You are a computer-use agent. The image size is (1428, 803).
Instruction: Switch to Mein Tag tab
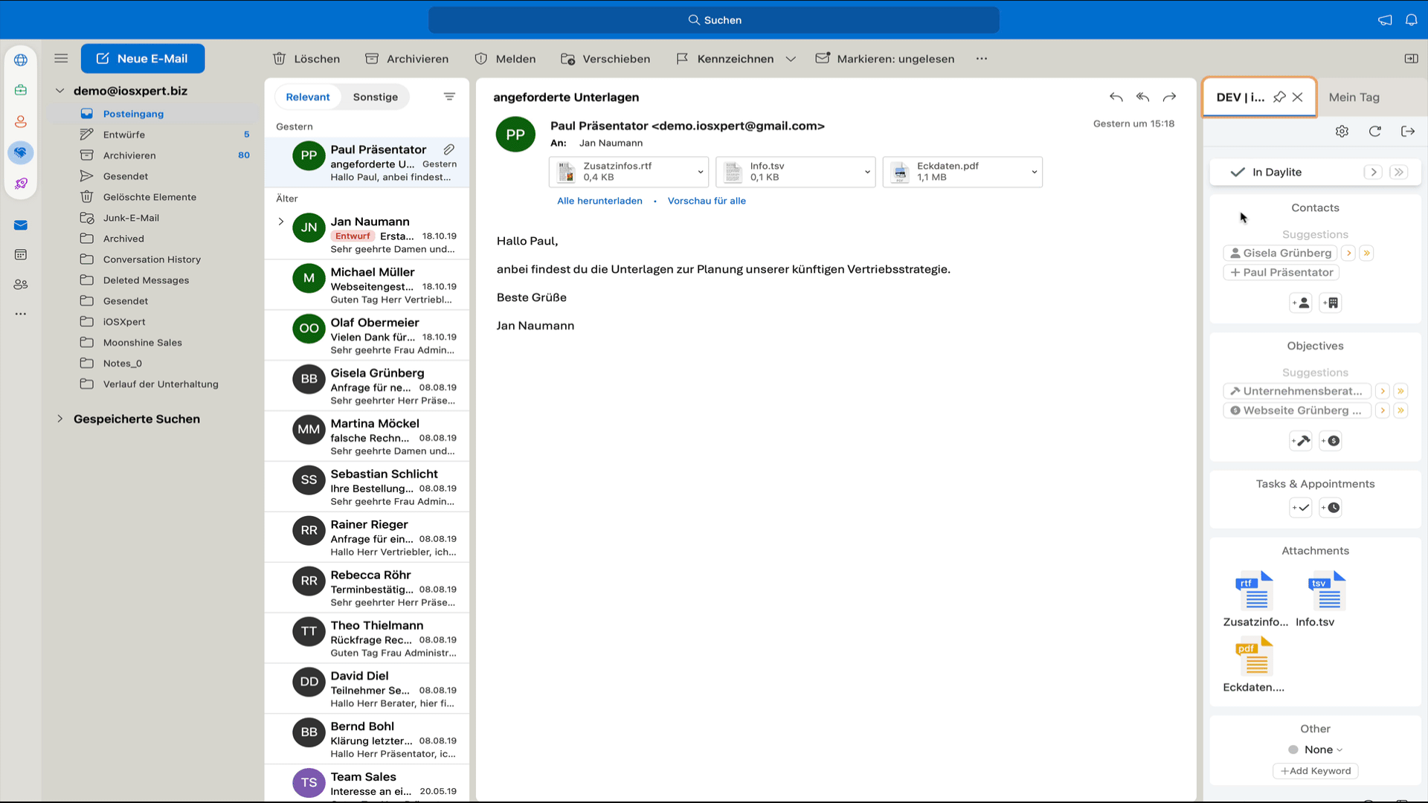1354,97
